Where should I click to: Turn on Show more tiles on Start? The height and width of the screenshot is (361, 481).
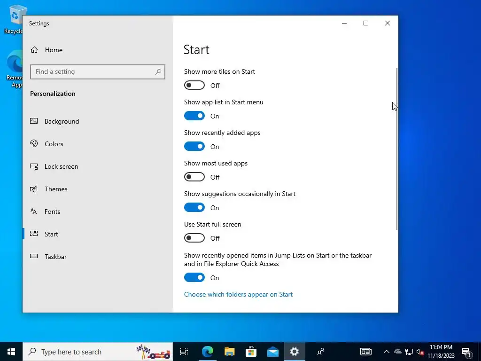194,86
